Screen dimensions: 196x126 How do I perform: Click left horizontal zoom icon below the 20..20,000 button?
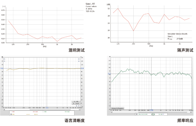(77, 106)
